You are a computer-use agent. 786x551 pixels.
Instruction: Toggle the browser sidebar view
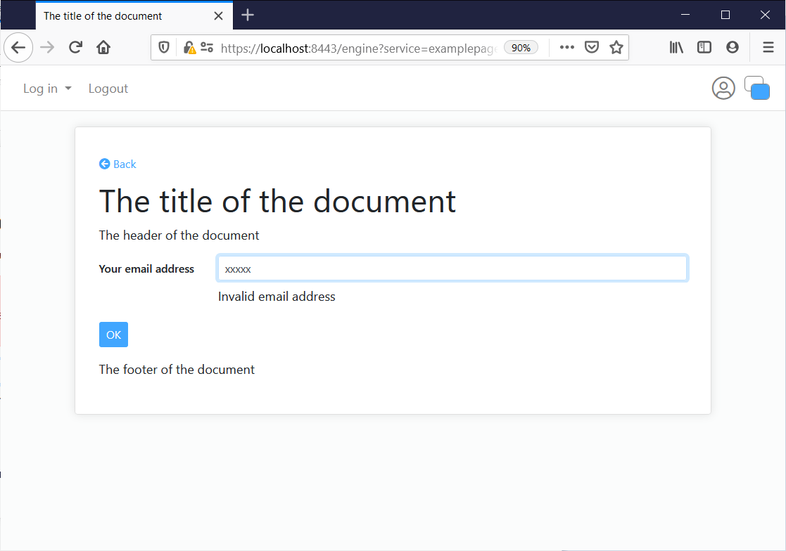pos(704,48)
